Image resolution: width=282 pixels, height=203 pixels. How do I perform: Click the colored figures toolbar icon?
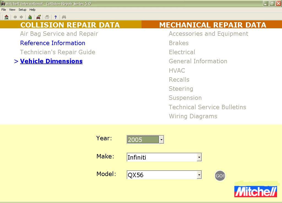(x=30, y=17)
